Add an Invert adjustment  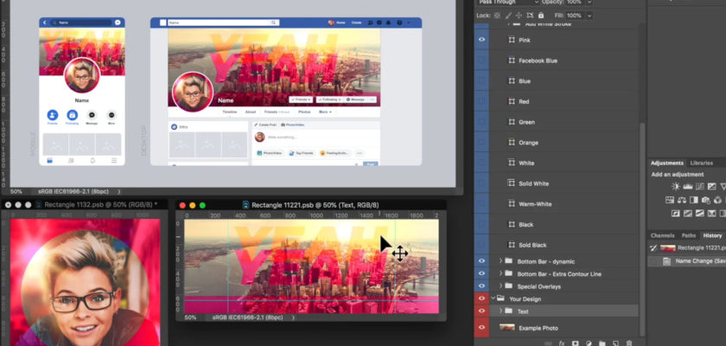coord(676,214)
